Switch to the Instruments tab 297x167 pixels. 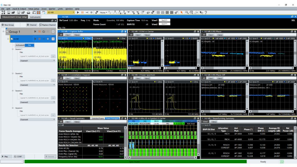pos(35,17)
